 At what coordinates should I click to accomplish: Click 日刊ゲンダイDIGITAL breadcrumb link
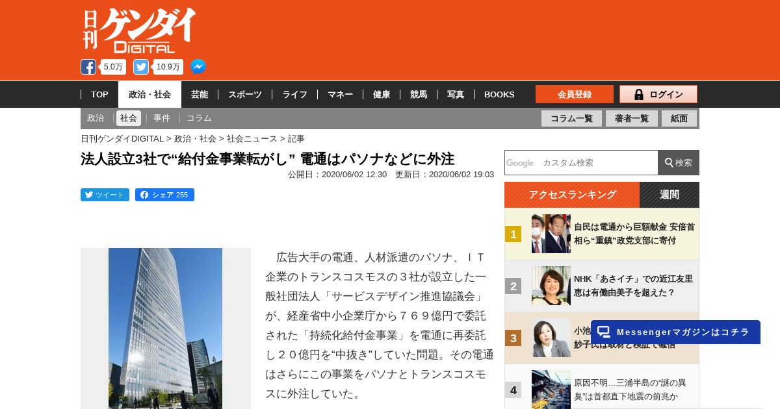[122, 138]
